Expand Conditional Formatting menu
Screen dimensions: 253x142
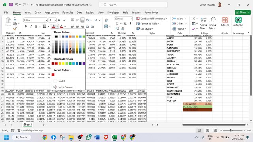(x=151, y=19)
